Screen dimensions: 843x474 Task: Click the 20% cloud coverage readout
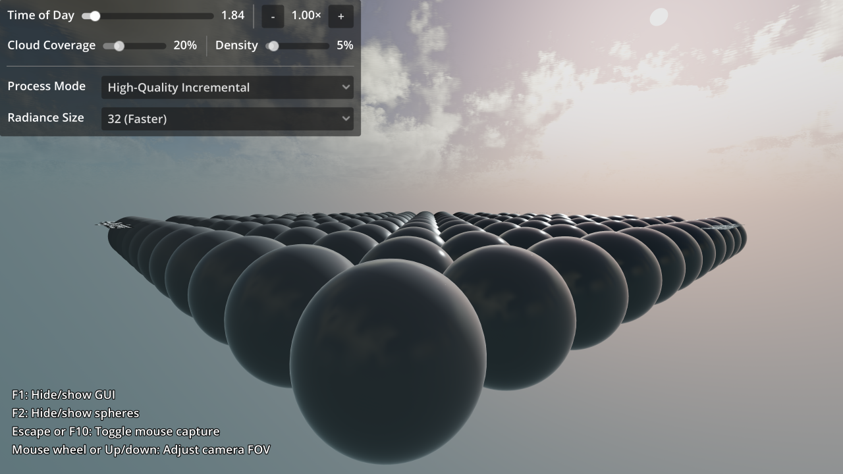(x=185, y=45)
